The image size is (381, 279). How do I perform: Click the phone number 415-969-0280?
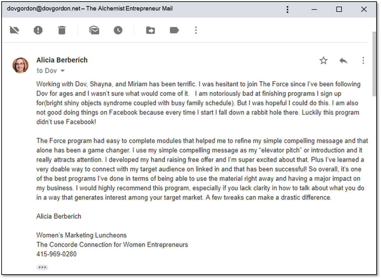(56, 254)
